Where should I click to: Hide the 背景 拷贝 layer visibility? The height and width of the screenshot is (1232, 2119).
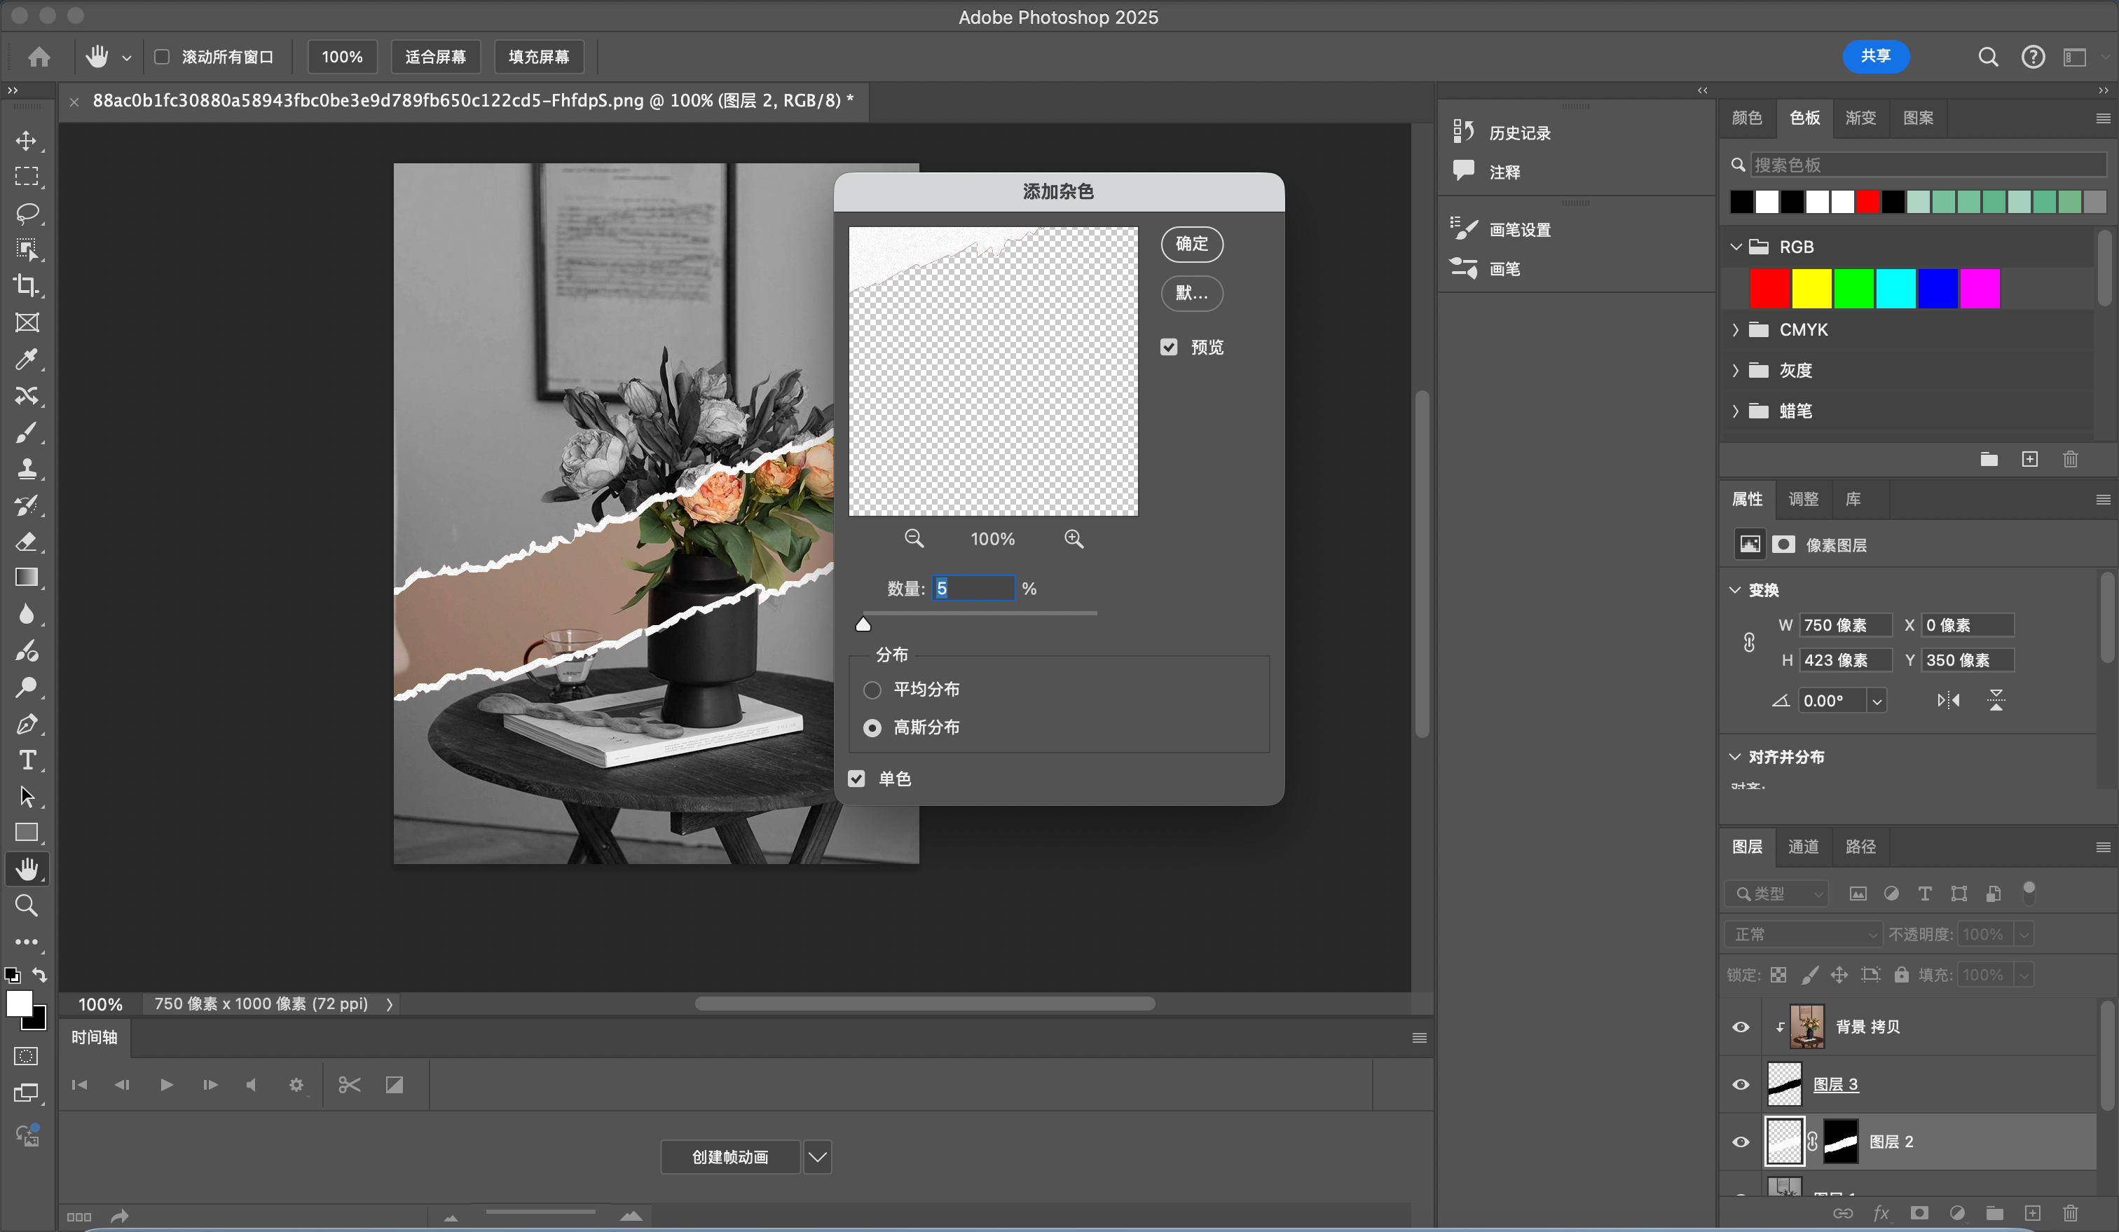pyautogui.click(x=1741, y=1027)
